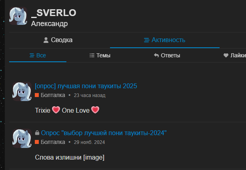This screenshot has height=170, width=246.
Task: Open the locked topic about пони таукиты-2024
Action: [104, 133]
